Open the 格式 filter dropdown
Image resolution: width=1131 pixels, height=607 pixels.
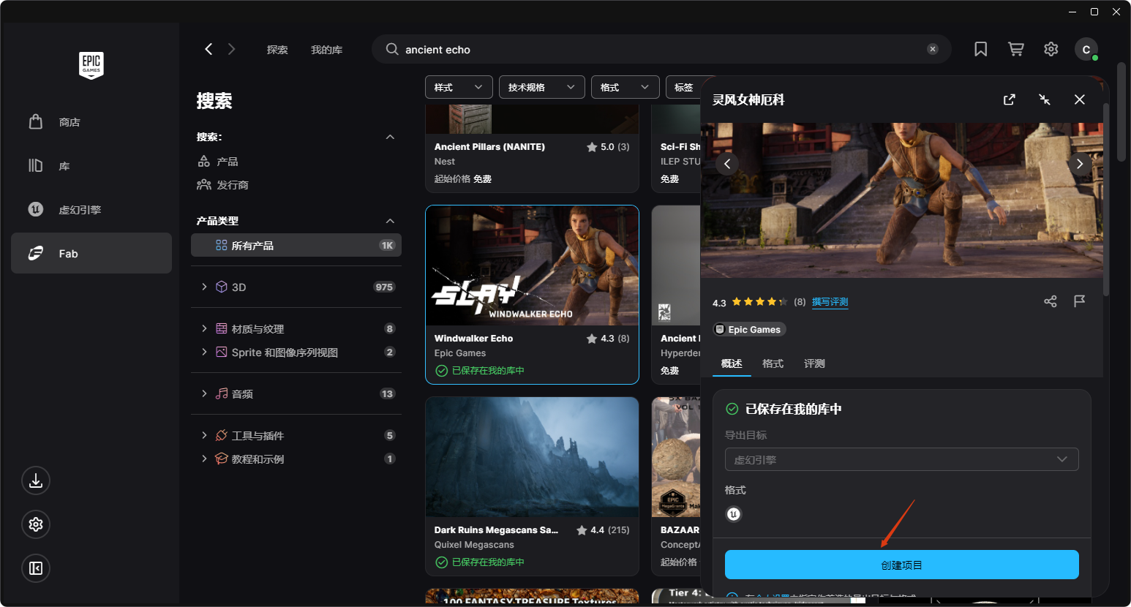coord(625,87)
